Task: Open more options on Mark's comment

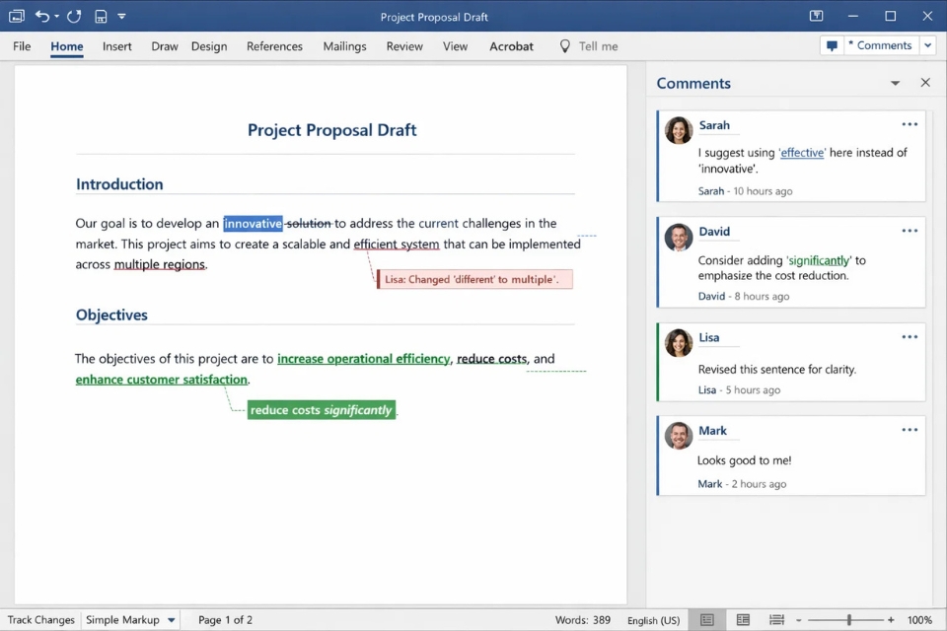Action: coord(910,430)
